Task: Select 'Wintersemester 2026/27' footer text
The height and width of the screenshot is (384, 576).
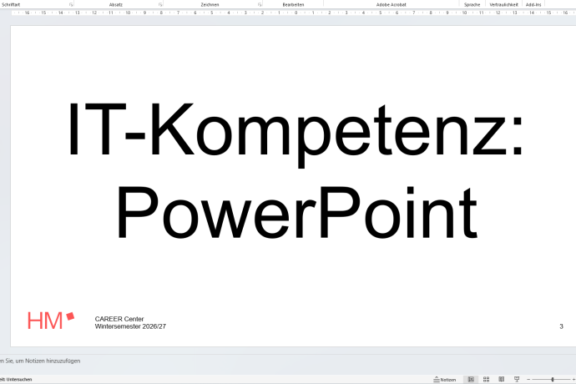Action: tap(130, 326)
